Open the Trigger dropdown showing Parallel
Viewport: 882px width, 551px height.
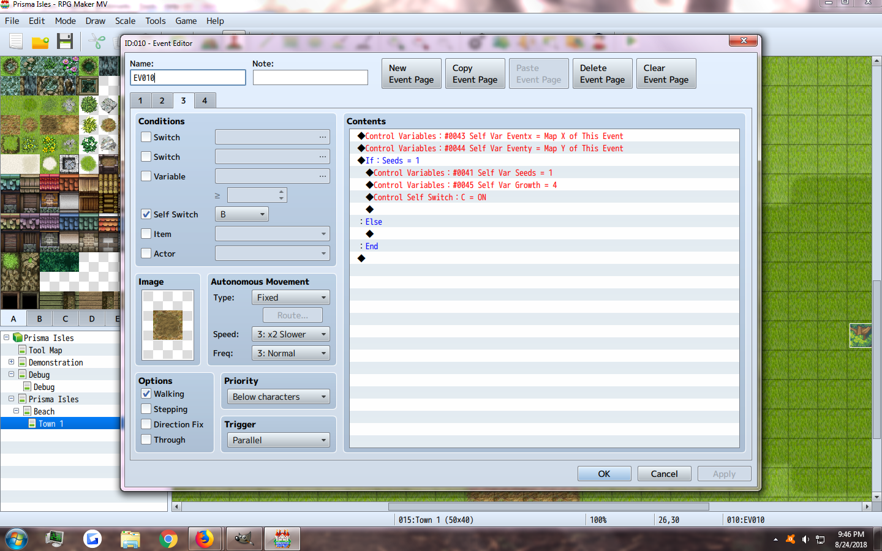(279, 440)
